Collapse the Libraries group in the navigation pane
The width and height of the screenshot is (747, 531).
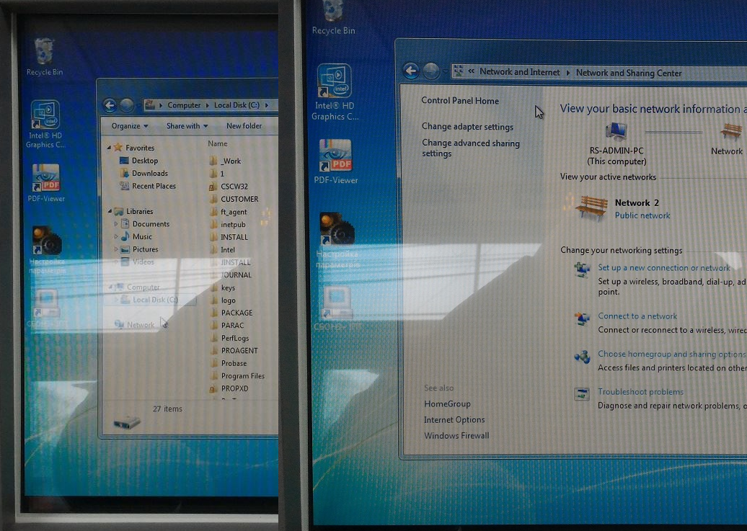pos(109,211)
